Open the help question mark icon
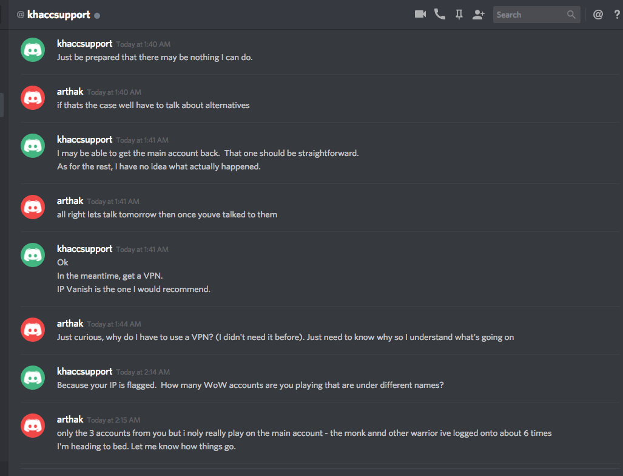This screenshot has width=623, height=476. [x=617, y=15]
